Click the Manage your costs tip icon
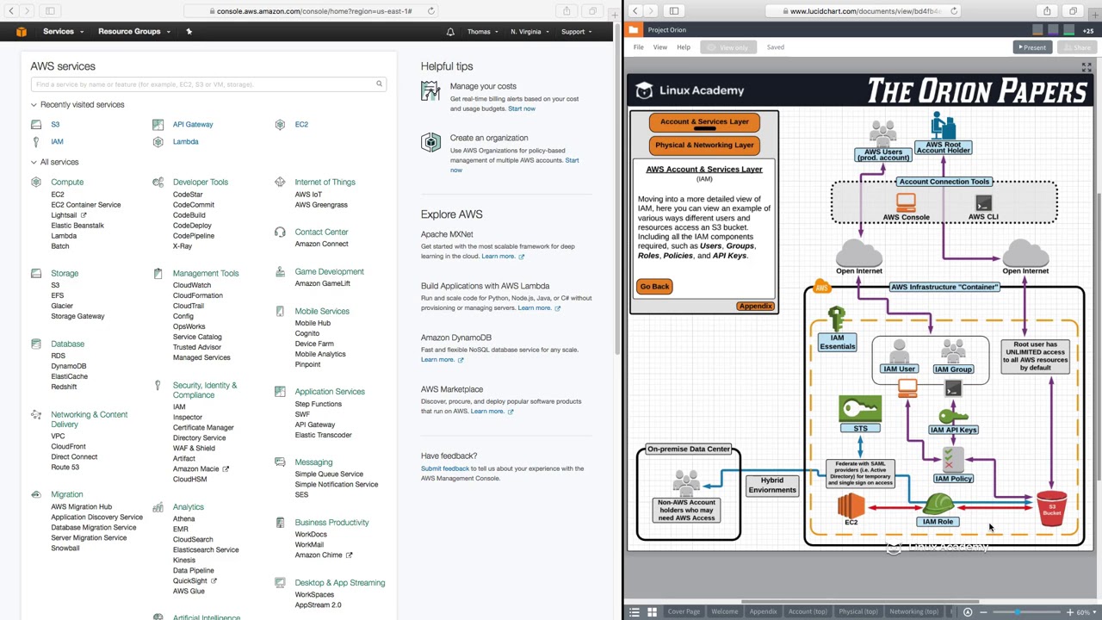Screen dimensions: 1102x620 [430, 91]
